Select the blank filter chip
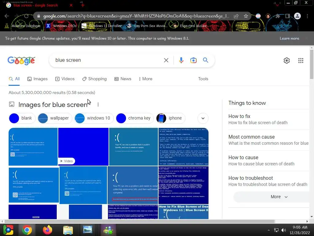This screenshot has width=314, height=236. coord(22,118)
